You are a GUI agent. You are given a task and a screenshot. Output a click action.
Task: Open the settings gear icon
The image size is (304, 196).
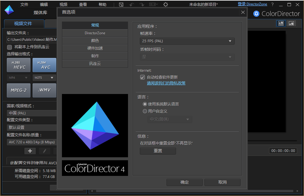click(x=165, y=4)
